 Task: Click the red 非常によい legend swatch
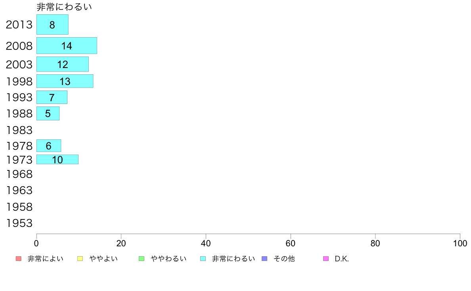(x=18, y=259)
